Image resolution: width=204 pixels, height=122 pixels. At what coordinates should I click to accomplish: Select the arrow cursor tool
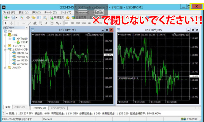tap(5, 23)
